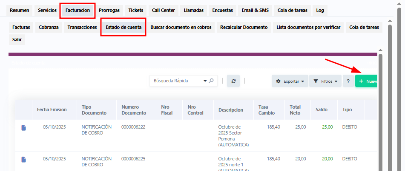Expand the Exportar dropdown
The width and height of the screenshot is (405, 171).
pyautogui.click(x=290, y=81)
